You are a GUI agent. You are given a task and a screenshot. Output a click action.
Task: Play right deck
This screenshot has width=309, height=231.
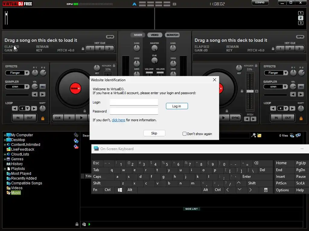[x=223, y=118]
